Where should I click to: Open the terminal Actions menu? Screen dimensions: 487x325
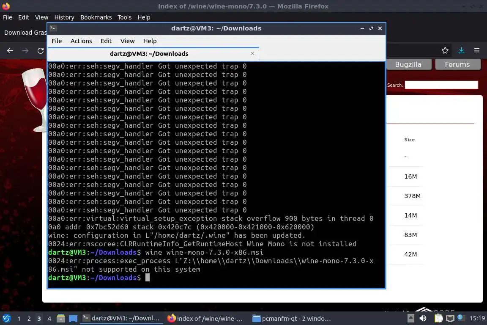point(81,41)
